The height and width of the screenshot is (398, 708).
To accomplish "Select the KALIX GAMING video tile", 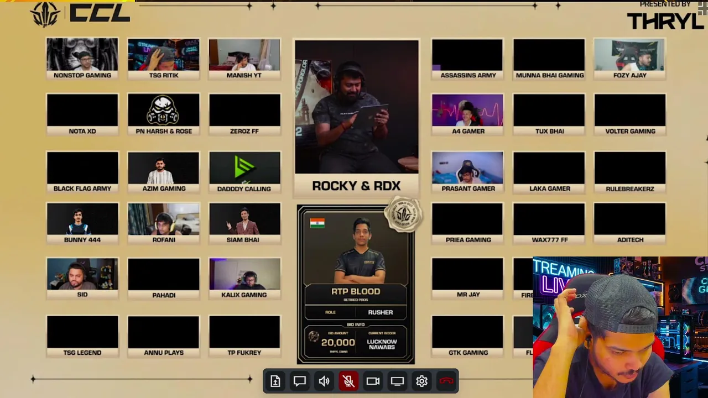I will [x=244, y=279].
